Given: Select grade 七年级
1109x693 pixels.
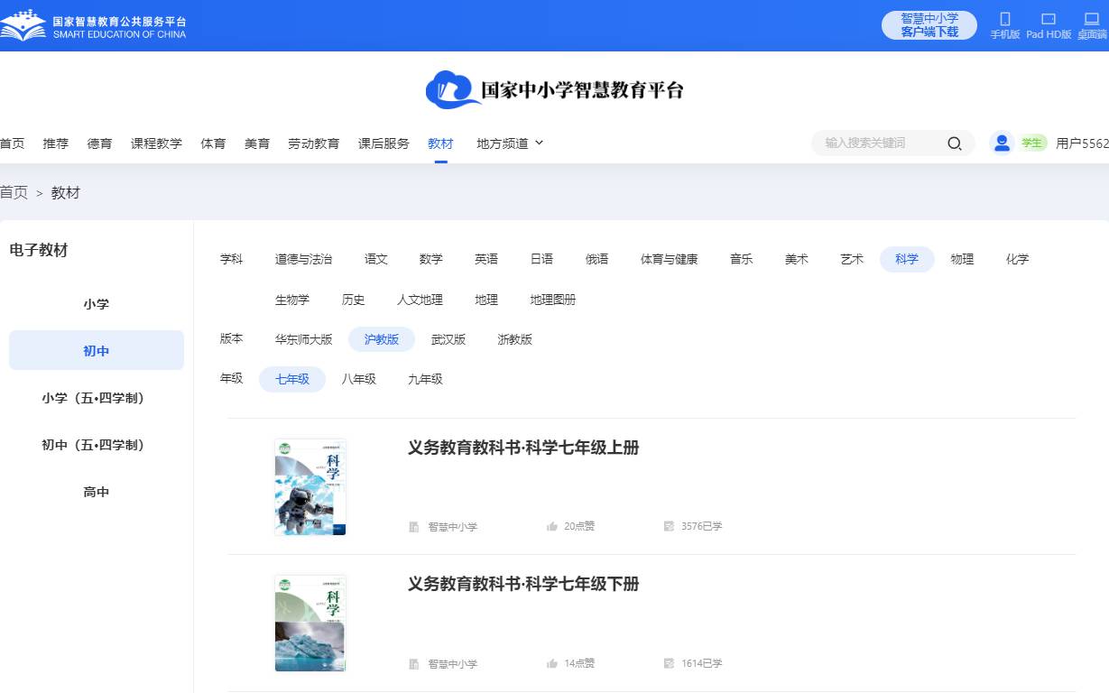Looking at the screenshot, I should click(x=292, y=379).
